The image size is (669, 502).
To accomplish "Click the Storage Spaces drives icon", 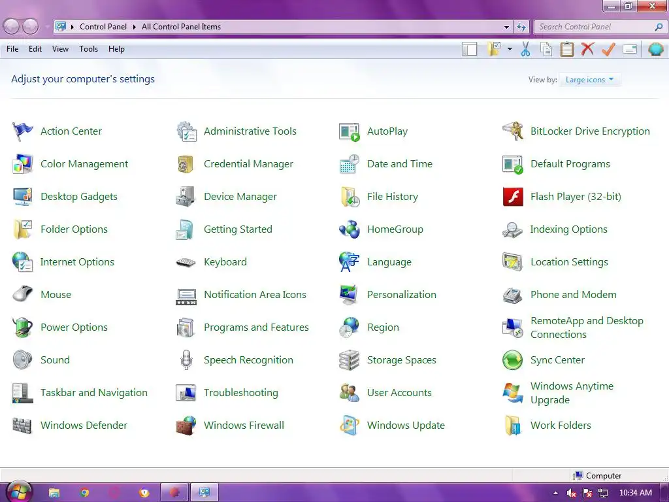I will tap(350, 360).
